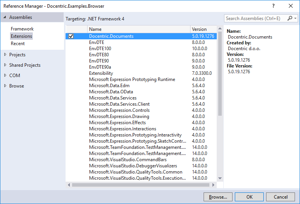Select the EnvDTE100 assembly
The image size is (300, 204).
[x=141, y=49]
